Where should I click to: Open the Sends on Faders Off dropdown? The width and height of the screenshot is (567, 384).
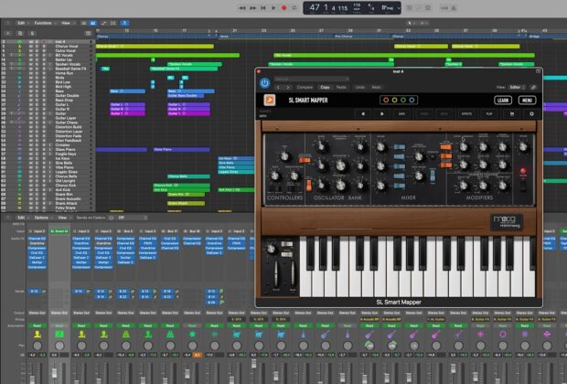pos(132,218)
